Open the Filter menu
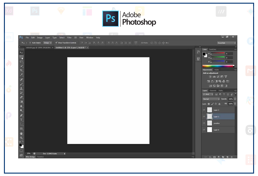Screen dimensions: 258x176 70,38
